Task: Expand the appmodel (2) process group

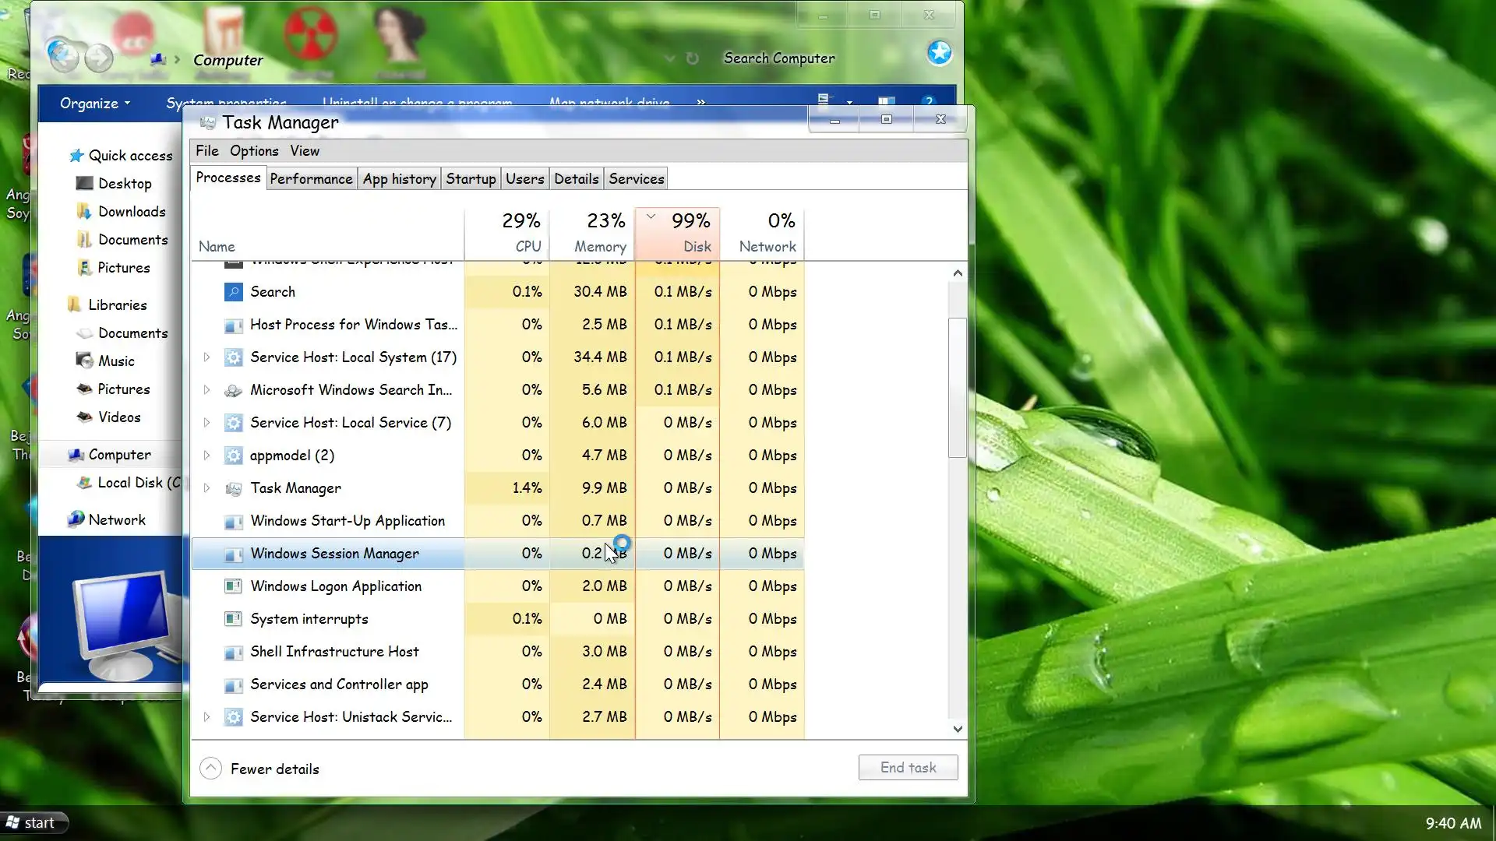Action: [x=206, y=456]
